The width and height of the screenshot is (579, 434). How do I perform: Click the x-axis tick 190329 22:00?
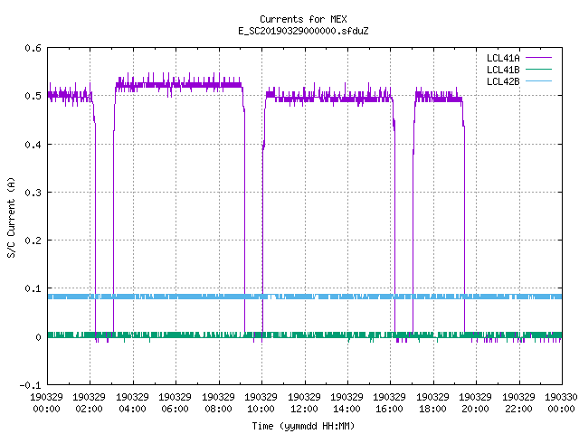(518, 403)
